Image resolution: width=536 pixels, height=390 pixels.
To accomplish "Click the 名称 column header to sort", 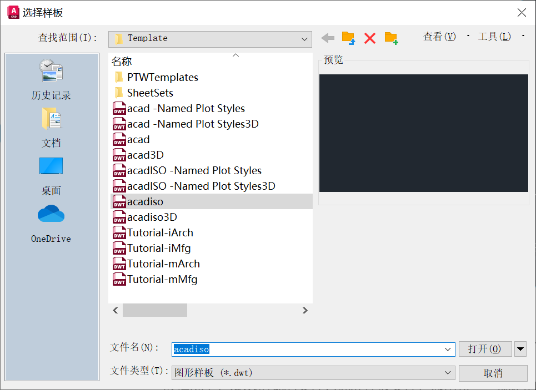I will pyautogui.click(x=122, y=62).
